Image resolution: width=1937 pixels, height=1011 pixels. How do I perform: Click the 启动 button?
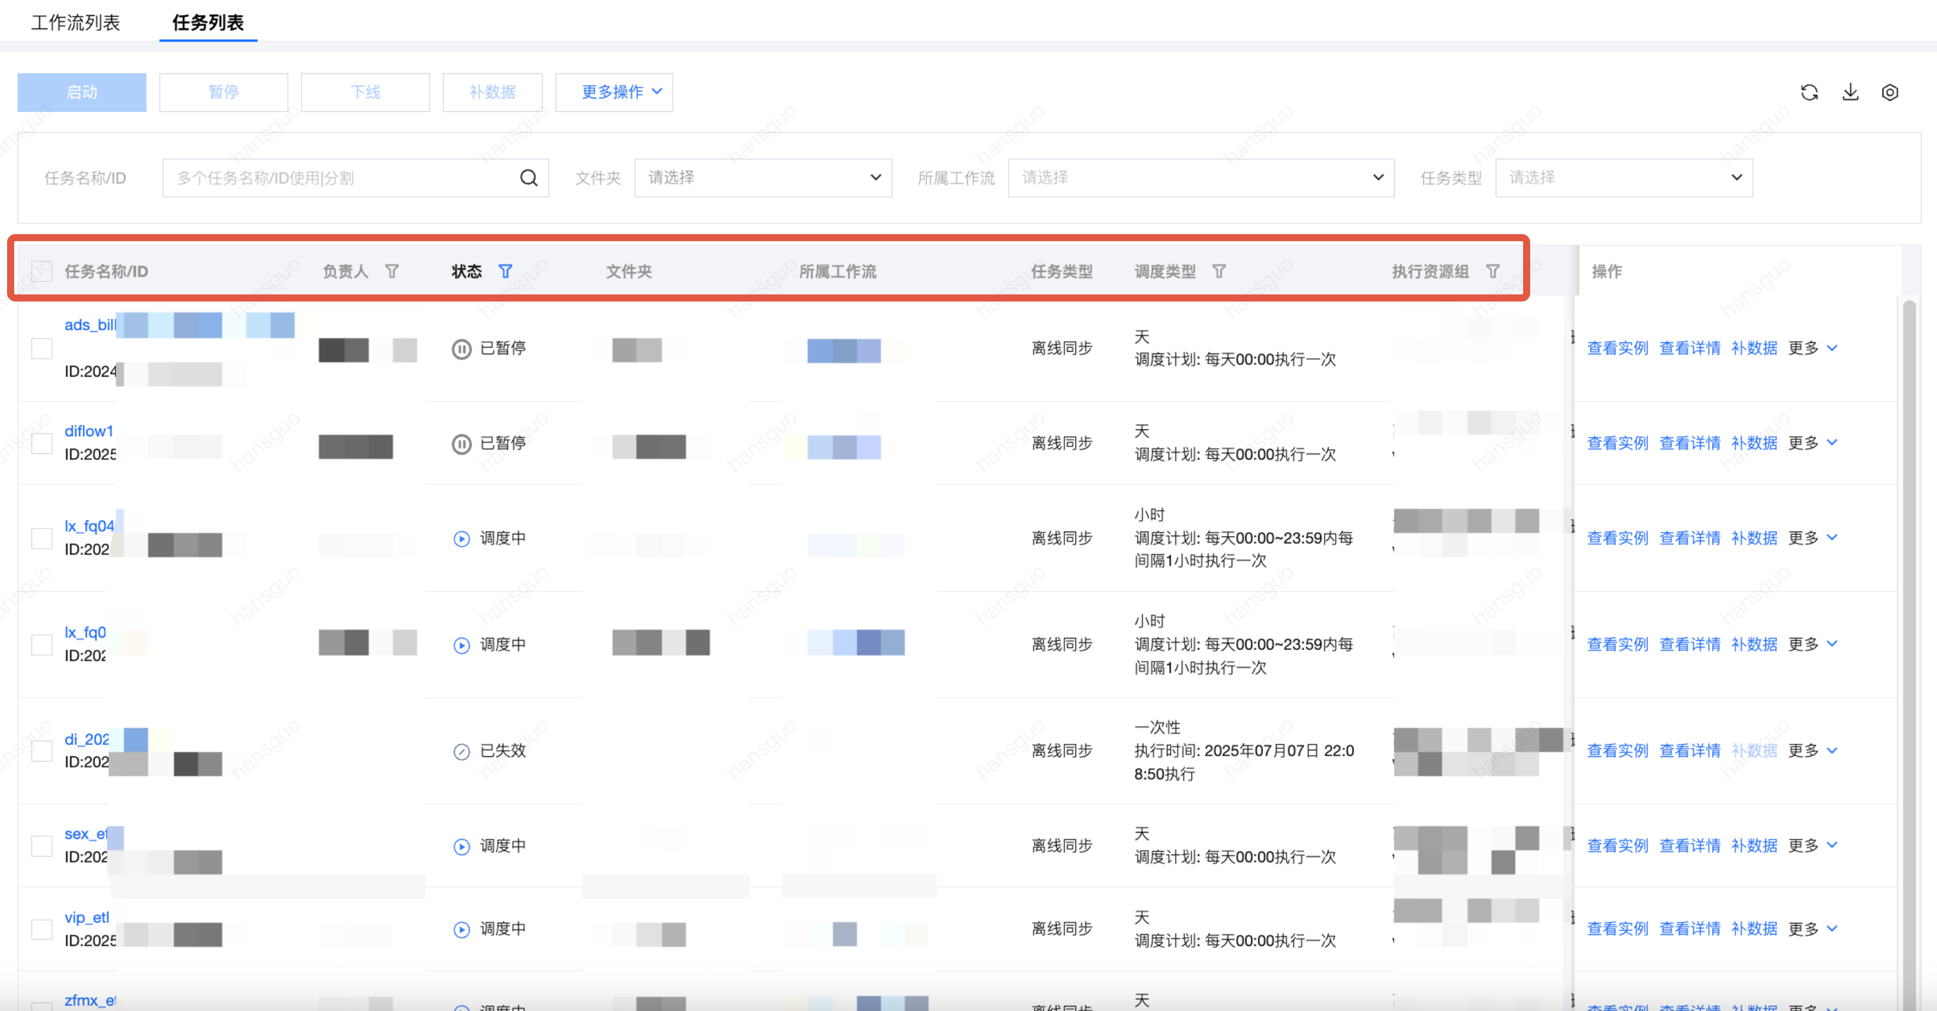(82, 92)
